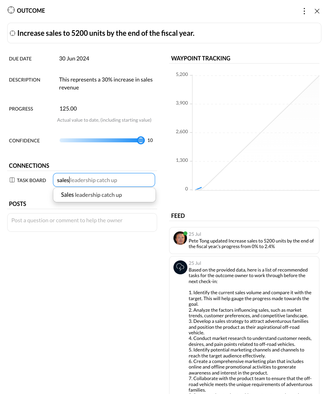Viewport: 327px width, 394px height.
Task: Click recommendation '5. Identify potential marketing channels'
Action: click(246, 353)
